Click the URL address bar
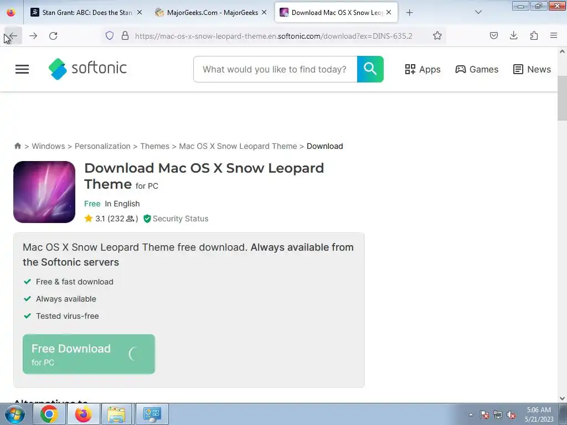Viewport: 567px width, 425px height. point(274,36)
